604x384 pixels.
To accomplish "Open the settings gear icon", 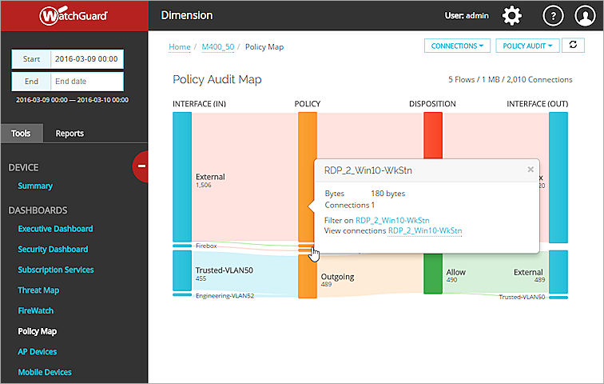I will click(511, 15).
